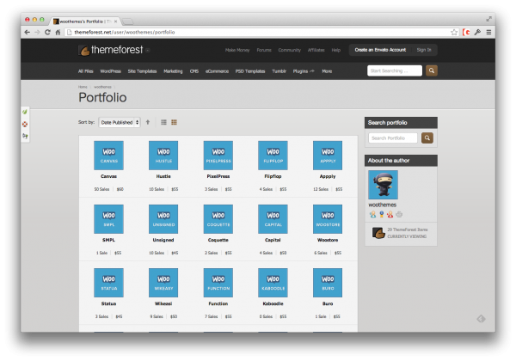The height and width of the screenshot is (361, 516).
Task: Click the red lifebuoy icon in sidebar
Action: click(25, 125)
